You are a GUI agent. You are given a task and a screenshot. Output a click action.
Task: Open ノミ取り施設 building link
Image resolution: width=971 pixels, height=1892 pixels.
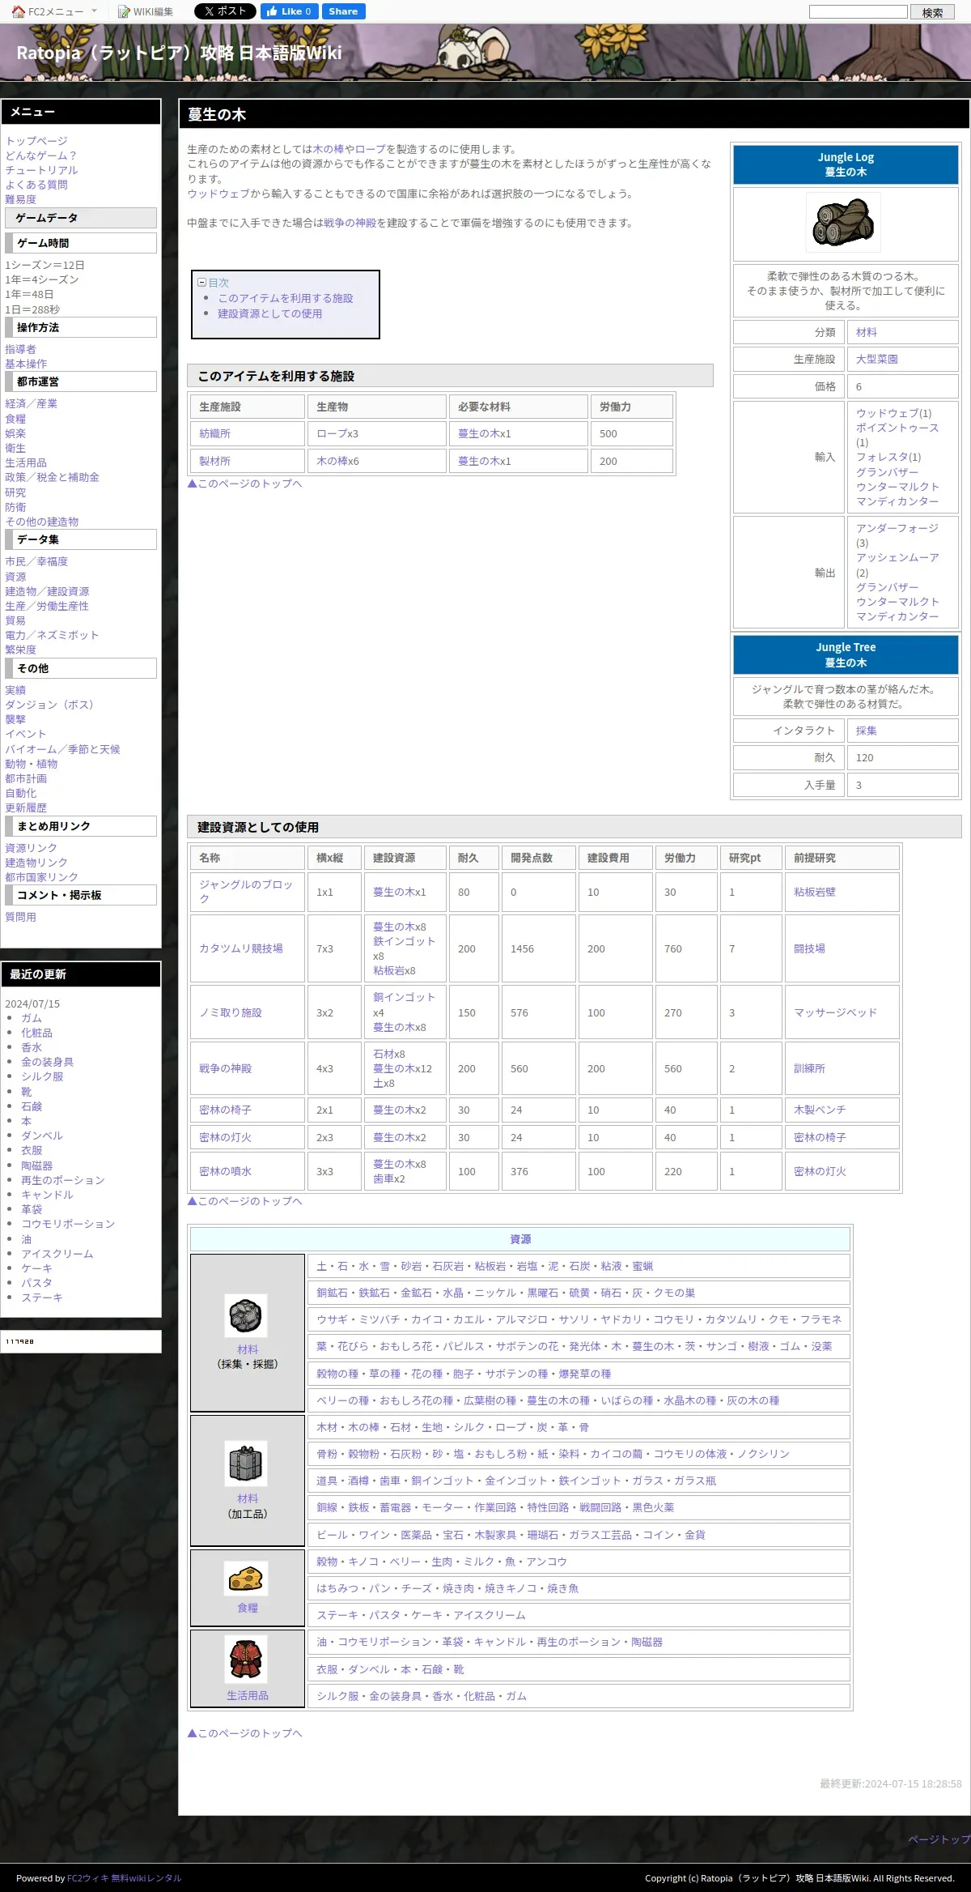tap(231, 1012)
